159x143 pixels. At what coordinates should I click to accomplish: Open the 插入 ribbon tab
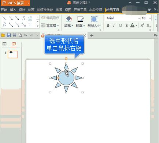[13, 10]
